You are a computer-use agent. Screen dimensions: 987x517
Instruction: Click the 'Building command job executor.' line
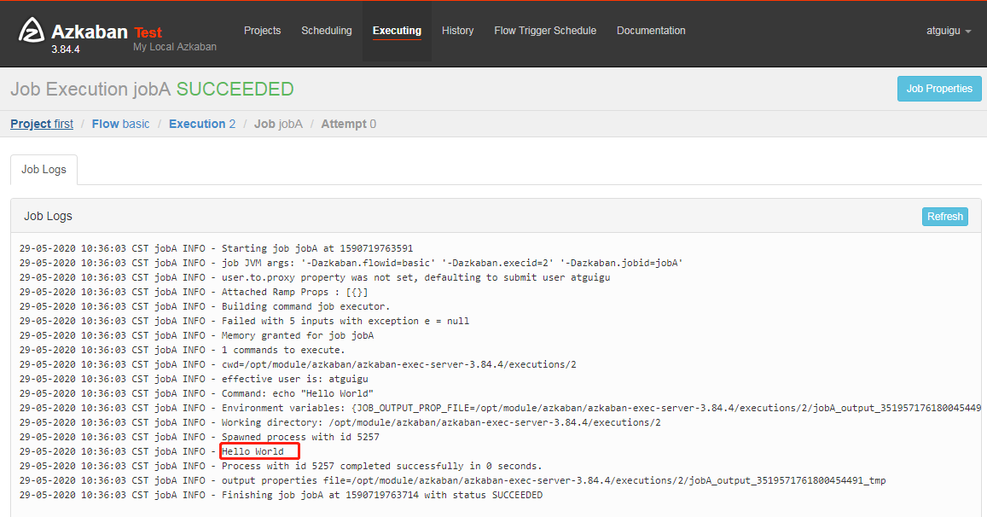click(x=205, y=306)
